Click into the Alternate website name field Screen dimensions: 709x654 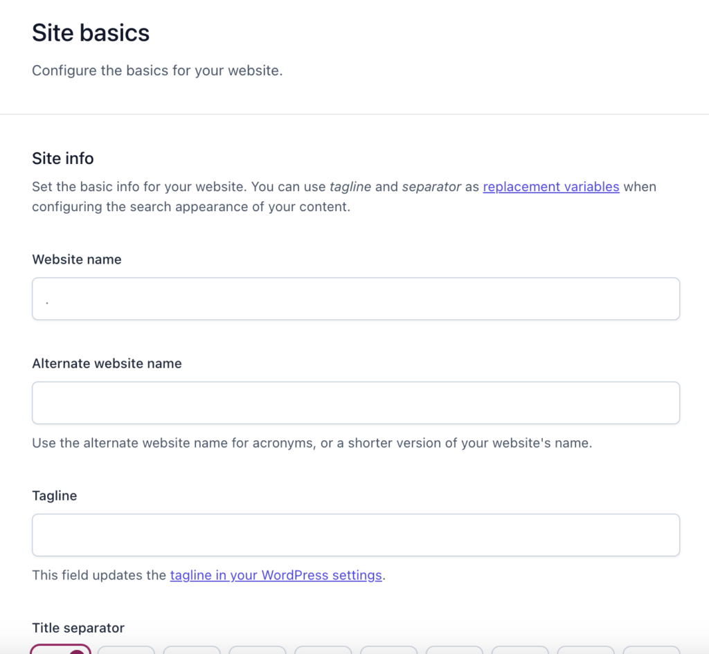pos(356,403)
